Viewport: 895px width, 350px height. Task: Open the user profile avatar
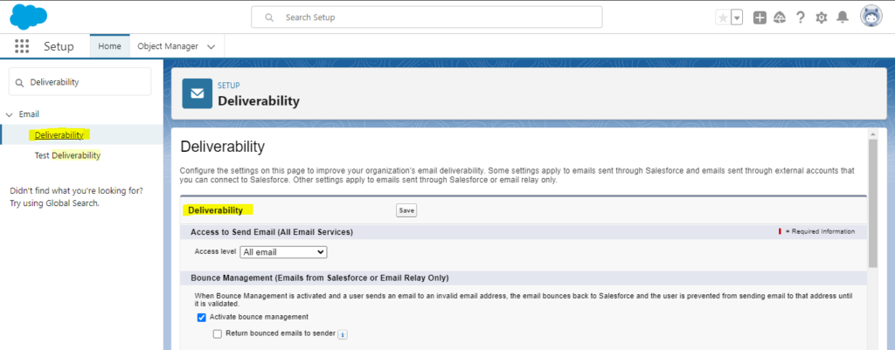click(871, 17)
